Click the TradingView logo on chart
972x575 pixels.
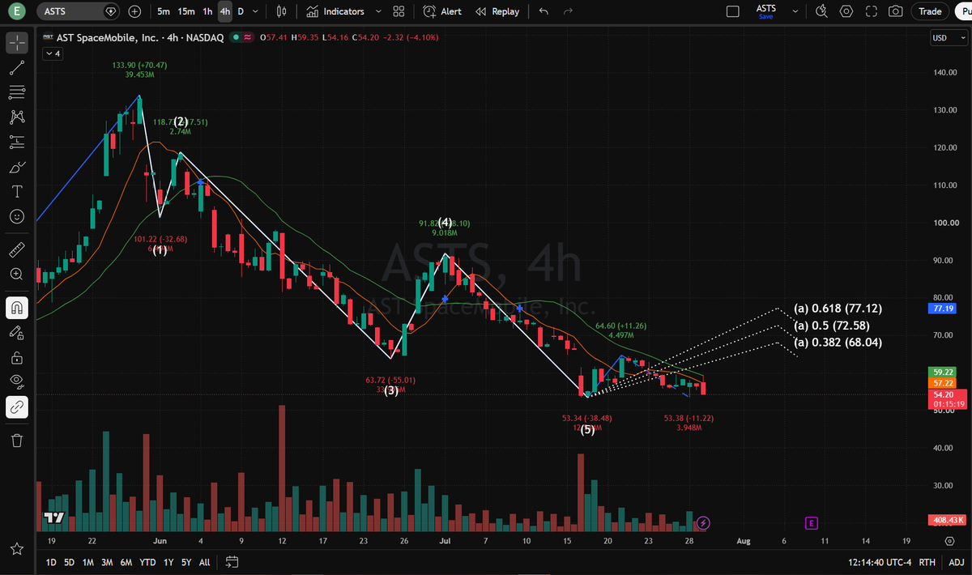pyautogui.click(x=53, y=518)
